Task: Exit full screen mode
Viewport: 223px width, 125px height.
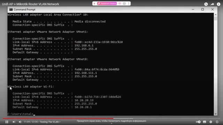Action: [217, 122]
